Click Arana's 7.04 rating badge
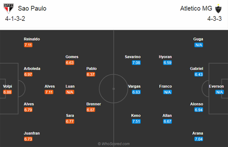This screenshot has height=147, width=228. 199,139
